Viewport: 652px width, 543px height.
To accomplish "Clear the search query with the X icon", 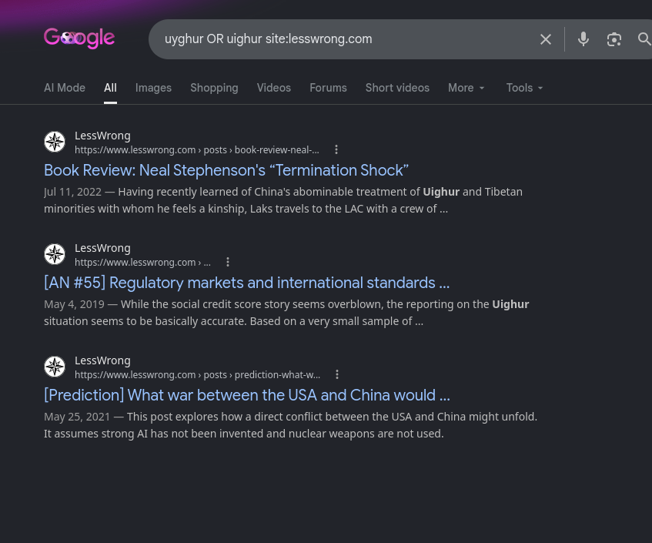I will coord(546,39).
